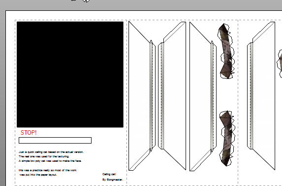The image size is (282, 186).
Task: Select the line "A simple low poly cat was used to make the face."
Action: point(50,161)
